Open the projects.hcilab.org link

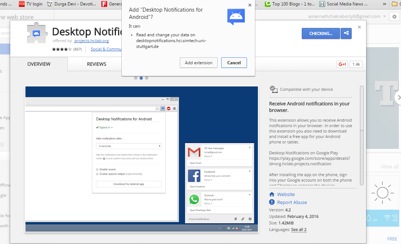click(x=92, y=41)
